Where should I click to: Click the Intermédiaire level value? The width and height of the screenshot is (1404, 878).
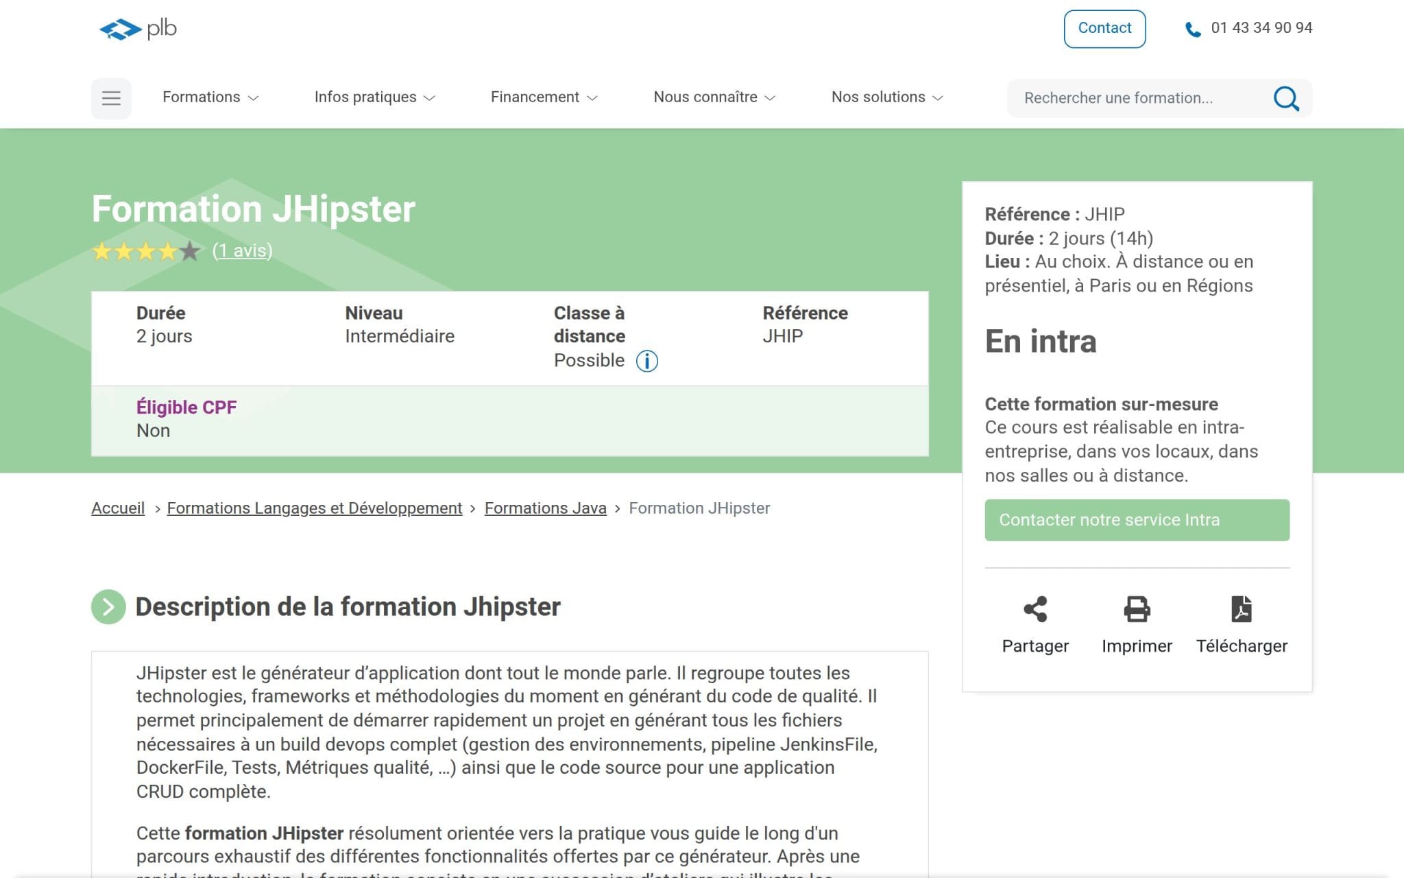click(400, 336)
